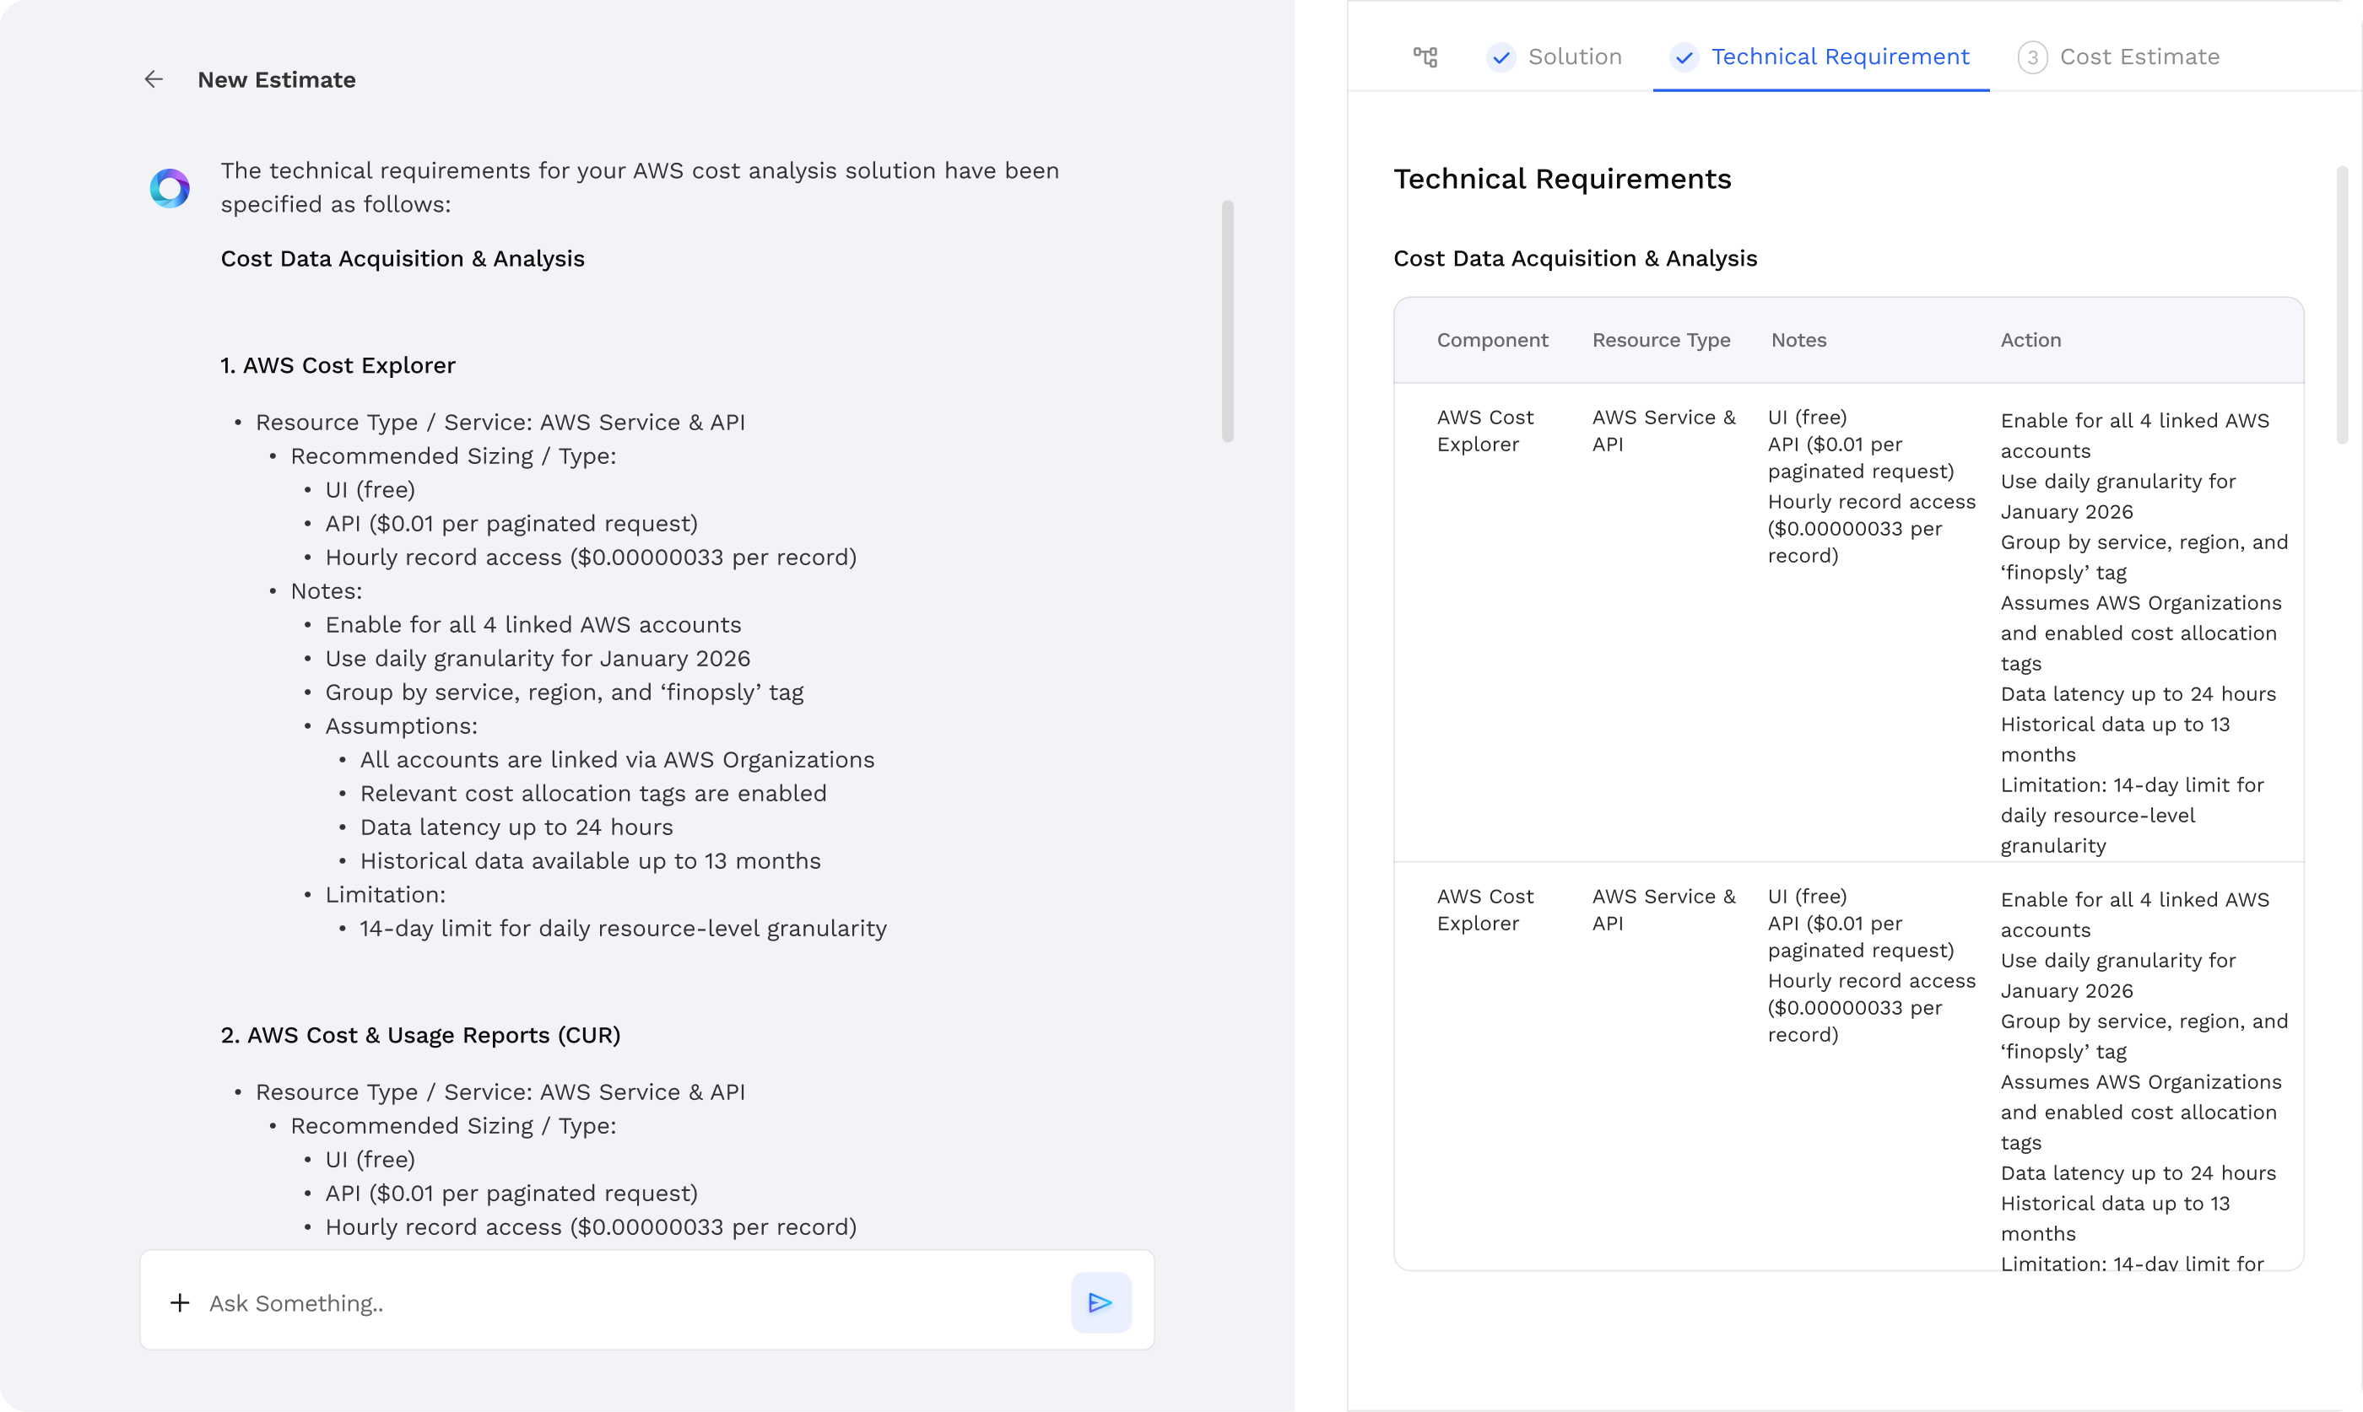2363x1412 pixels.
Task: Click the chat conversation scrollbar
Action: coord(1228,321)
